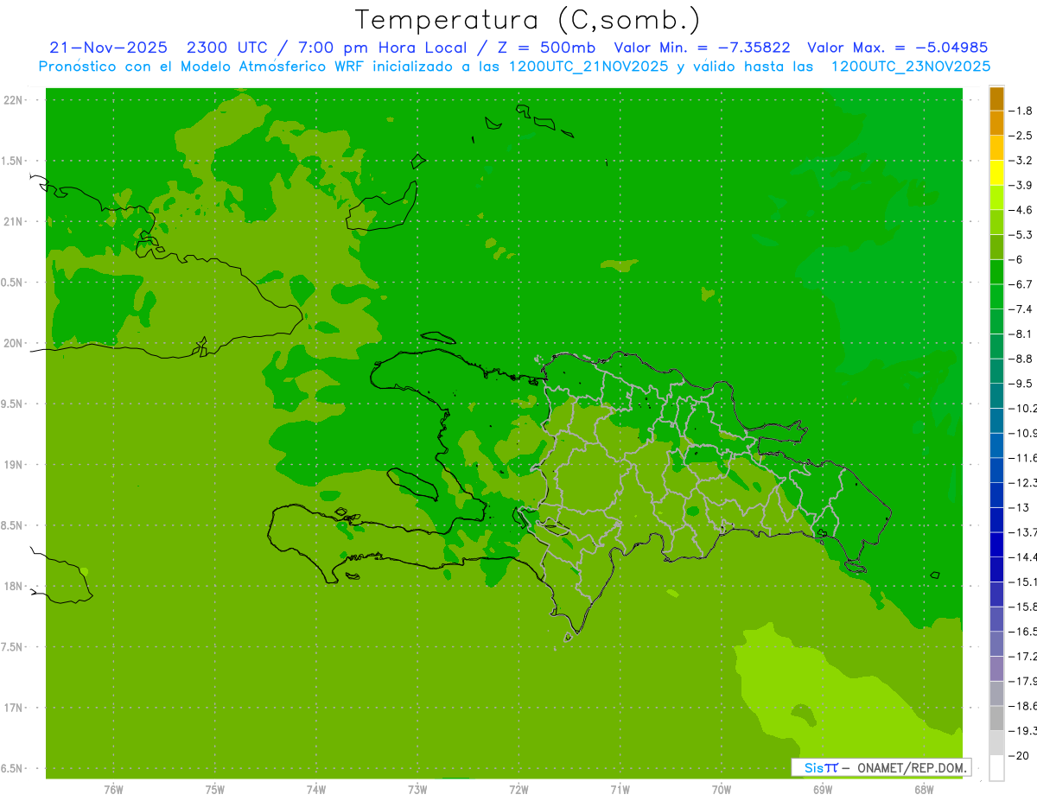
Task: Click the '75W' longitude label
Action: (214, 790)
